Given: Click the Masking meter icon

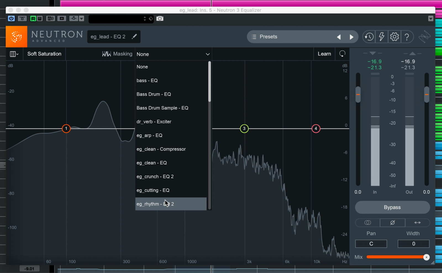Looking at the screenshot, I should (107, 54).
